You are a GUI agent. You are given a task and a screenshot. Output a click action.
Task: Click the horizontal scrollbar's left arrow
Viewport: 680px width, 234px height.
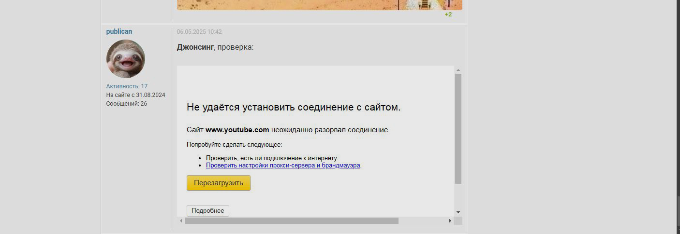point(181,220)
